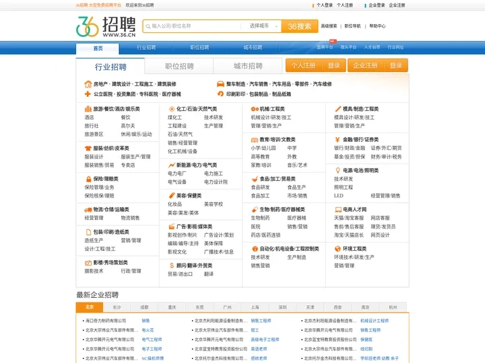
Task: Click the orange 企业注册 button
Action: pyautogui.click(x=365, y=65)
